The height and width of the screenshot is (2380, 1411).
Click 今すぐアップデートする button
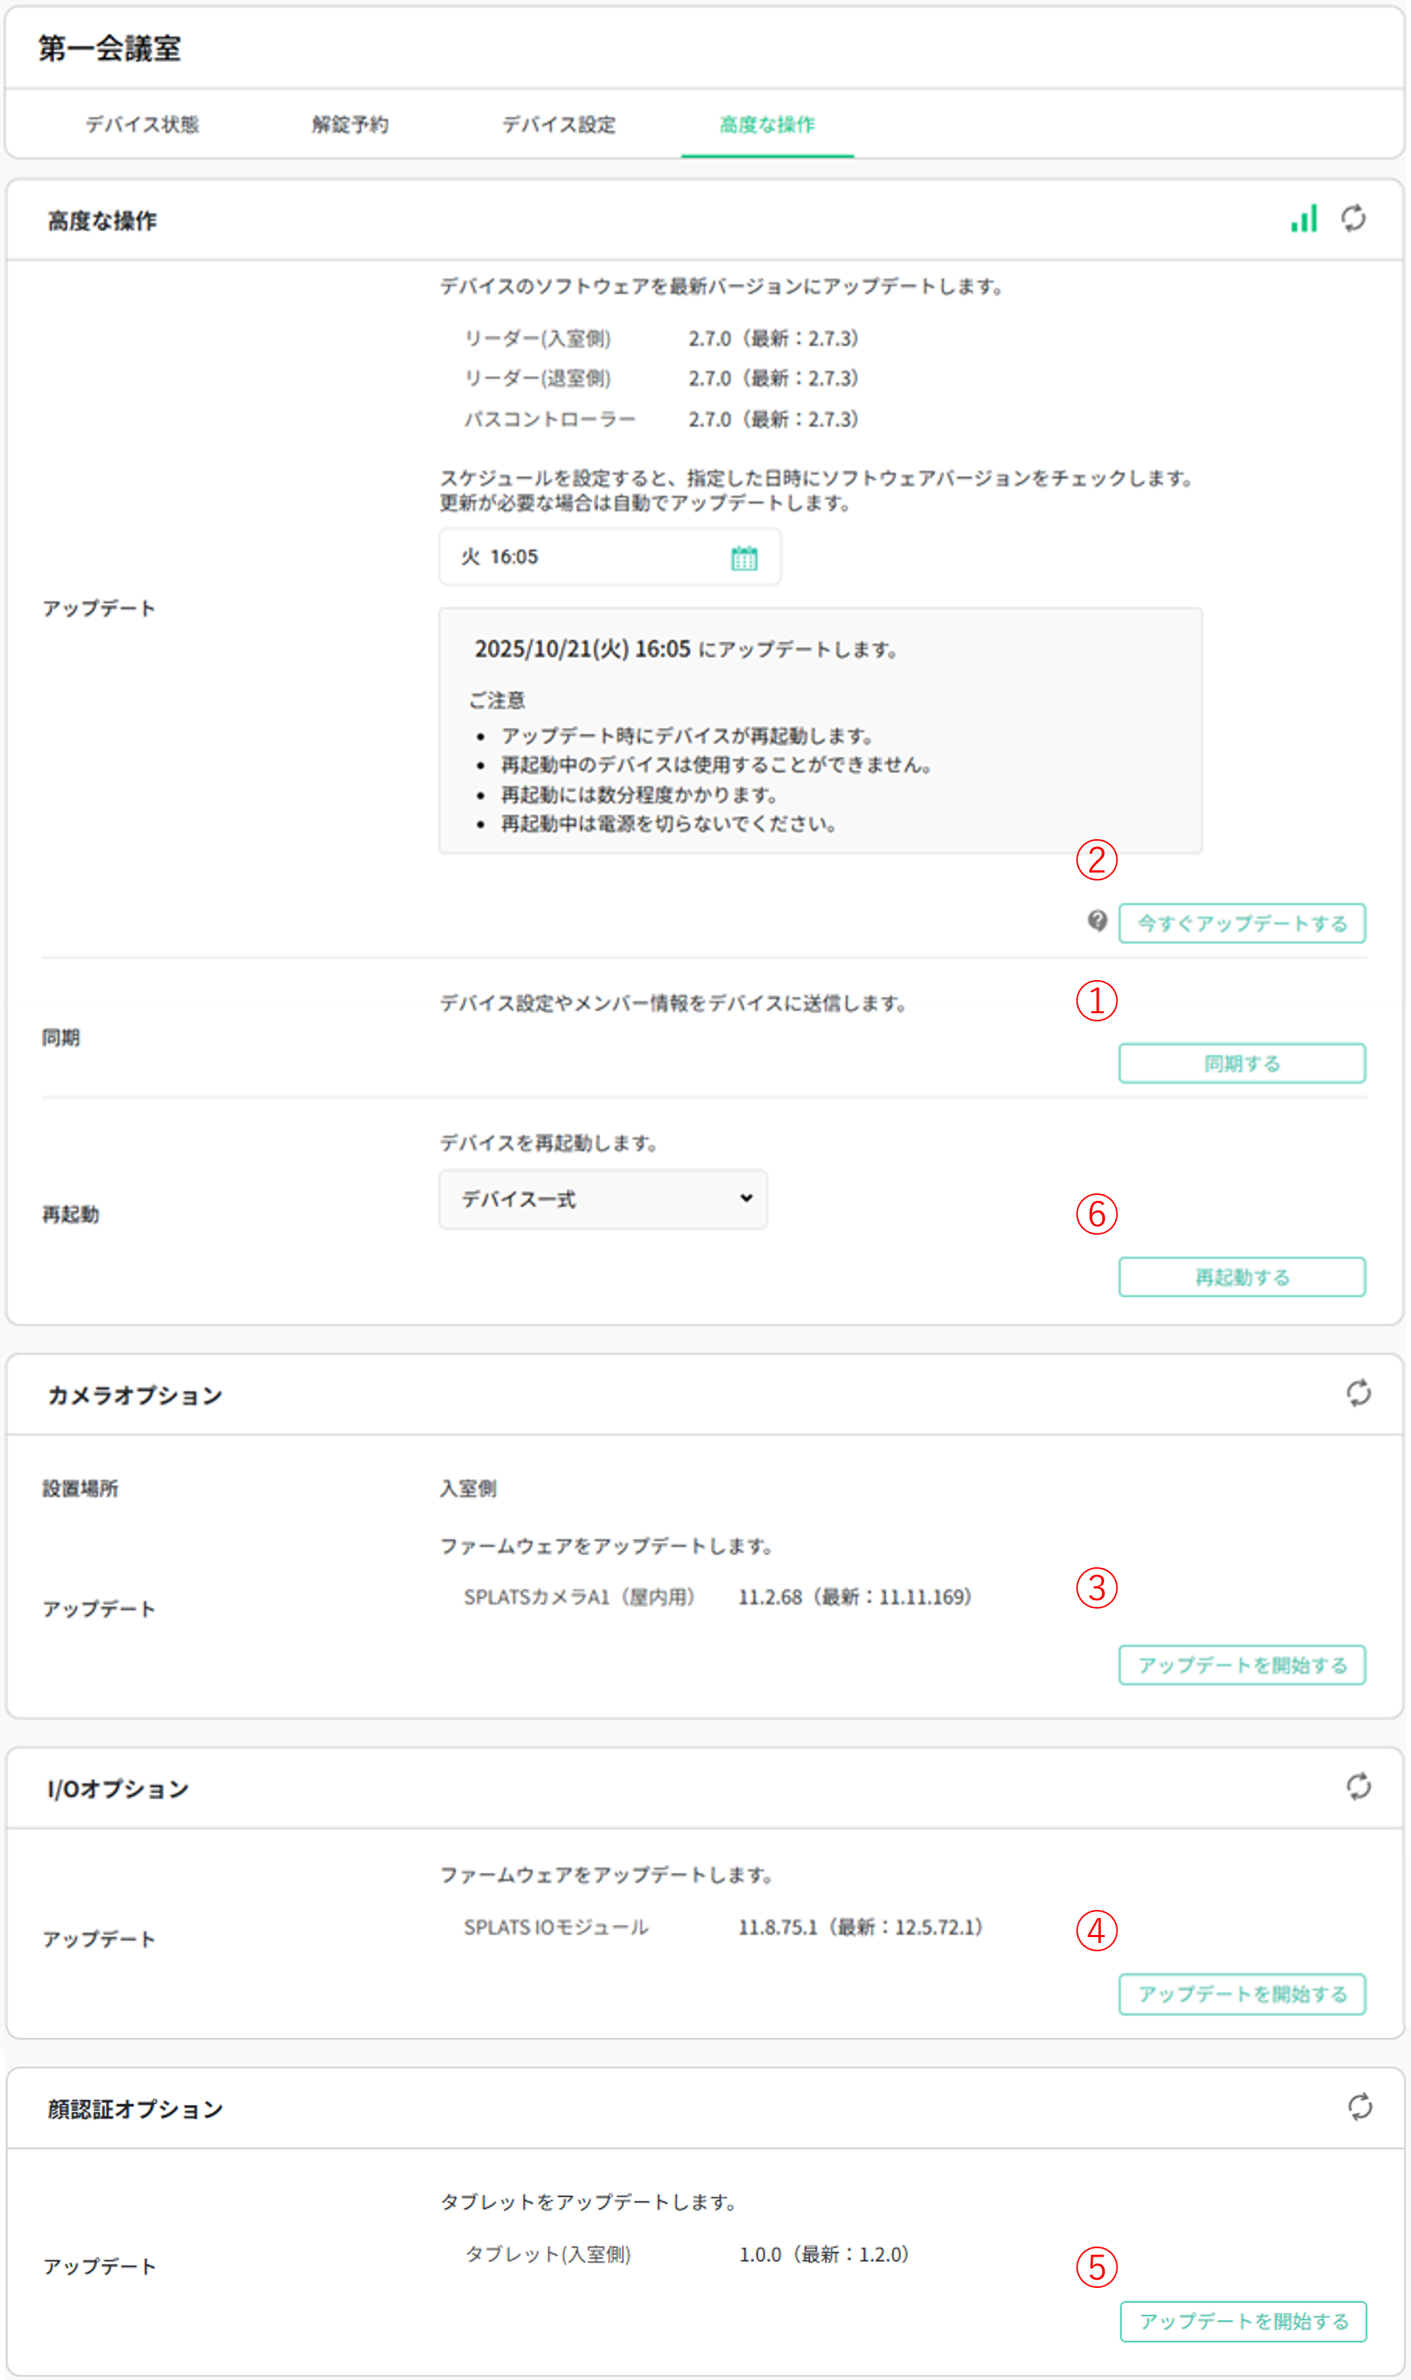[x=1242, y=923]
